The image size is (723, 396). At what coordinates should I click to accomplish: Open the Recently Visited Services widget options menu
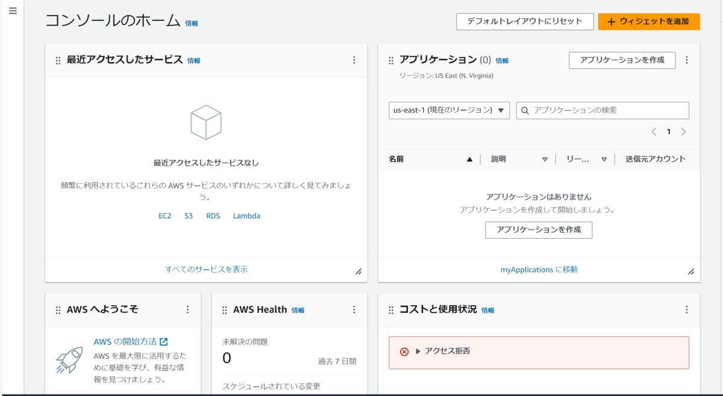click(x=354, y=60)
